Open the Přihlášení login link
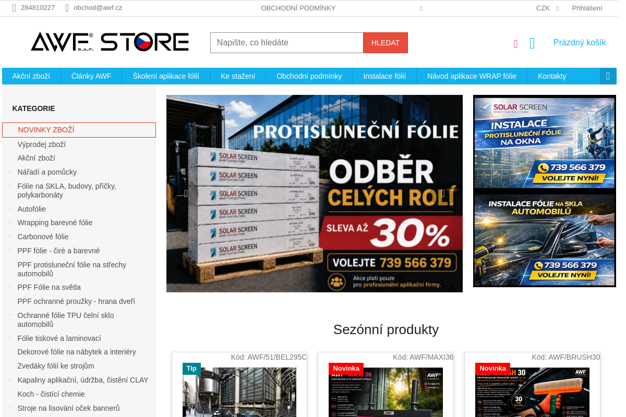The image size is (626, 417). (x=587, y=8)
